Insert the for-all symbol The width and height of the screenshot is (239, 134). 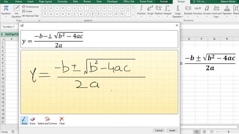(x=69, y=14)
